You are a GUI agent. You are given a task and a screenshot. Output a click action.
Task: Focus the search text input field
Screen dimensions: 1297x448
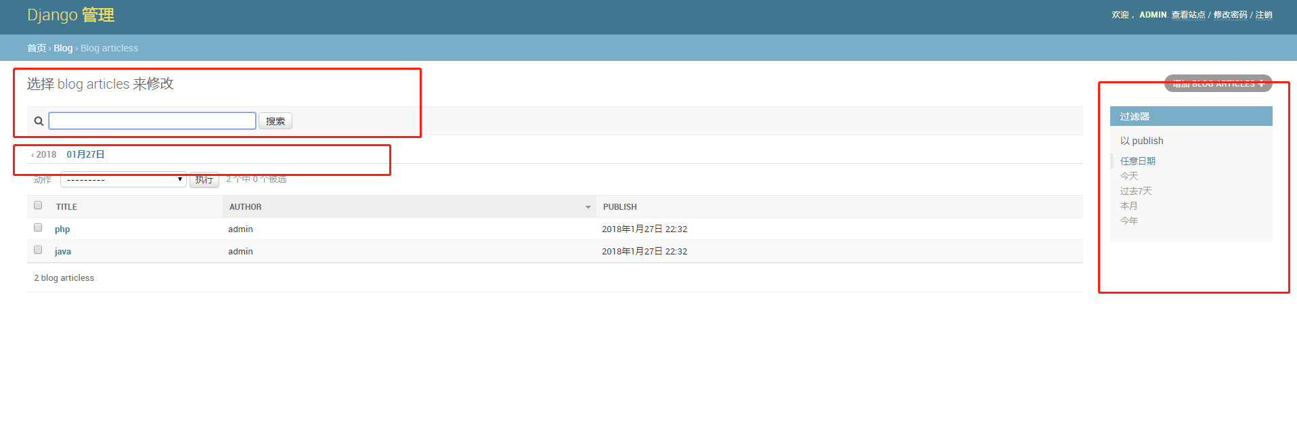tap(152, 121)
